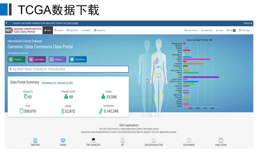
Task: Click the Uterus bar in chart
Action: [x=187, y=106]
